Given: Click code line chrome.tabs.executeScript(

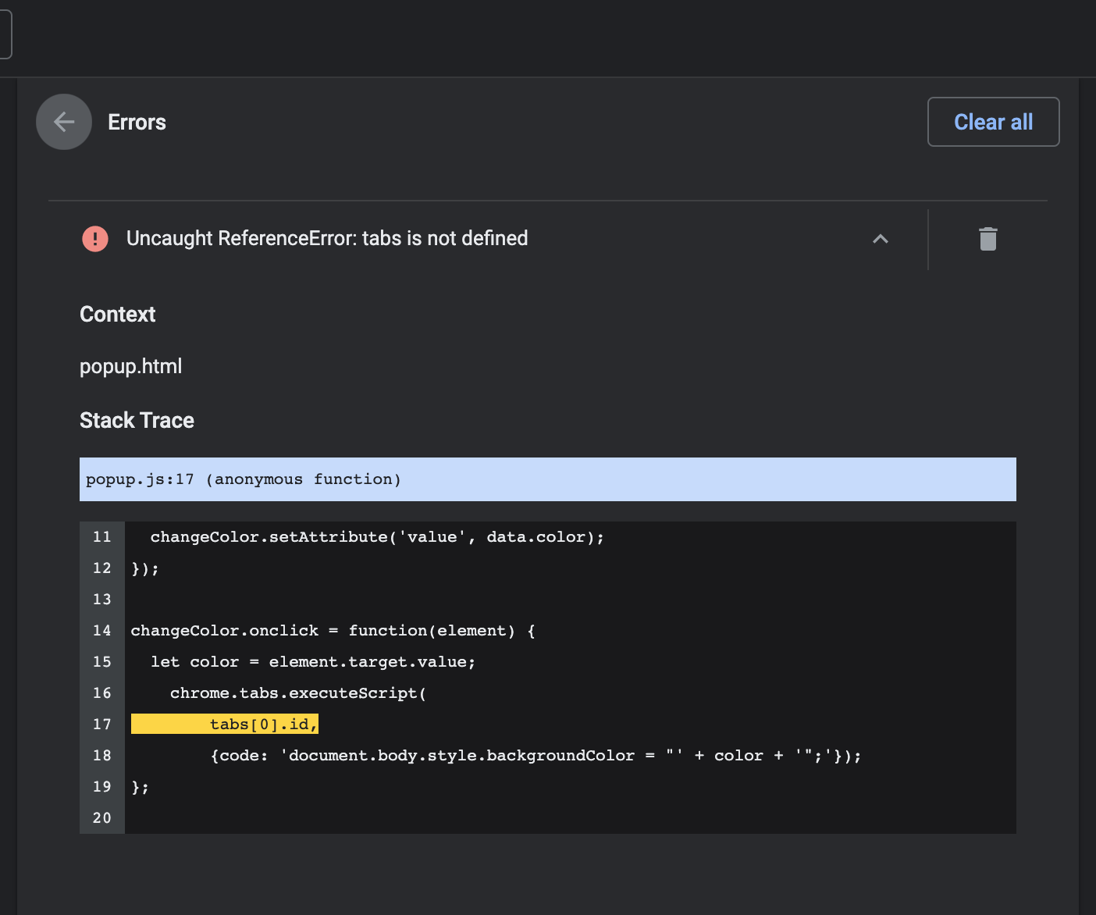Looking at the screenshot, I should (298, 693).
